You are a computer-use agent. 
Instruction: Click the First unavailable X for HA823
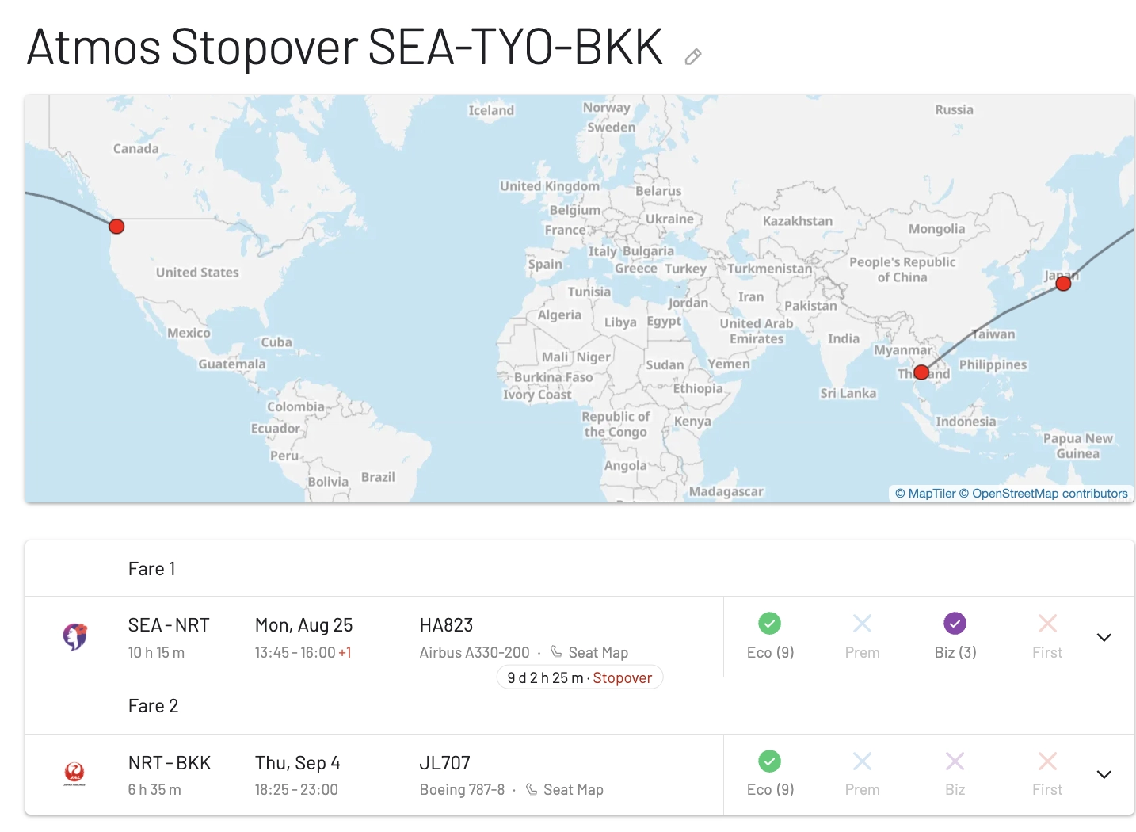pos(1047,624)
